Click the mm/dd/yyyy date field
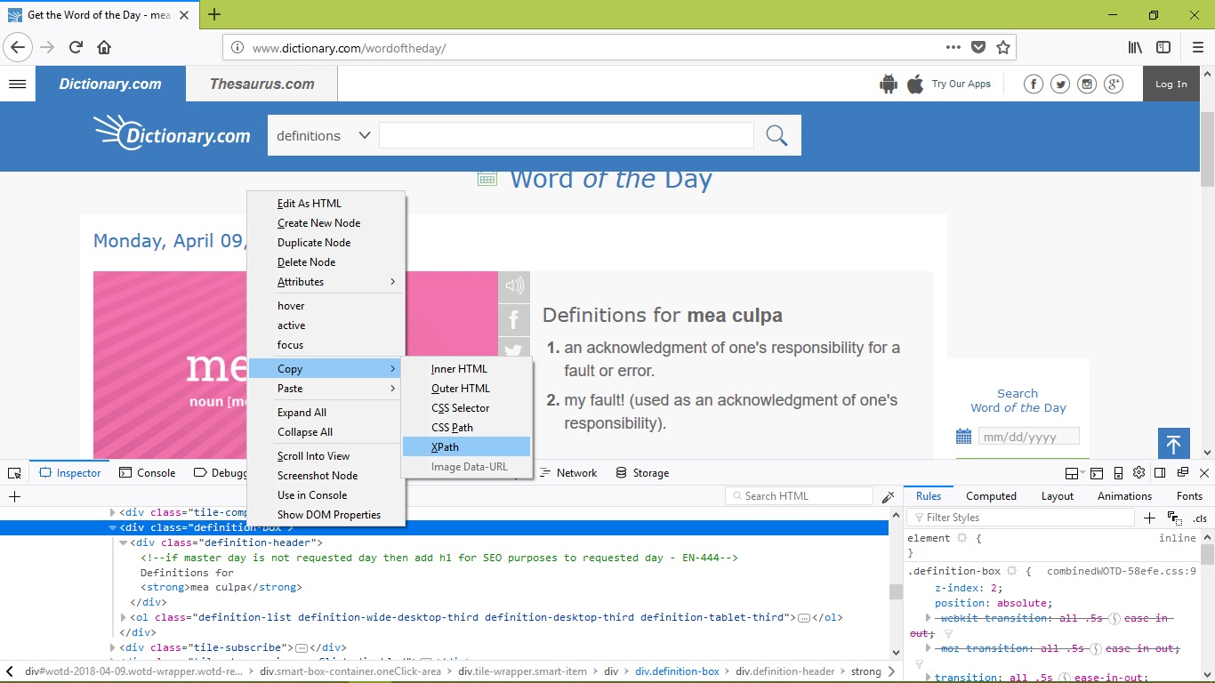 pyautogui.click(x=1028, y=437)
